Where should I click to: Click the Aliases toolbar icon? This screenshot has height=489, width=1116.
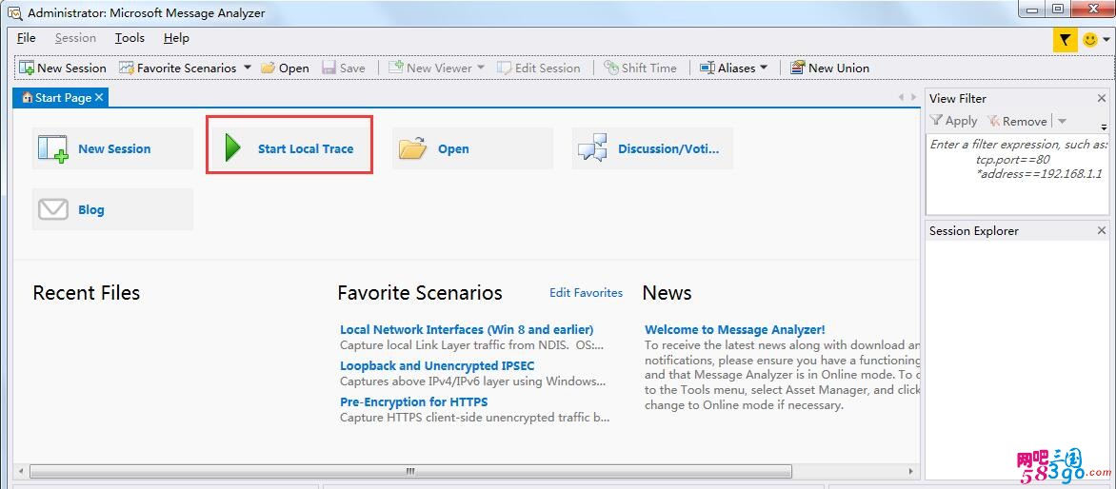click(707, 68)
